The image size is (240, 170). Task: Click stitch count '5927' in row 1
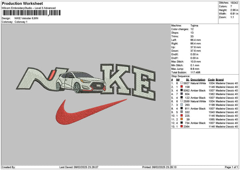pos(186,83)
